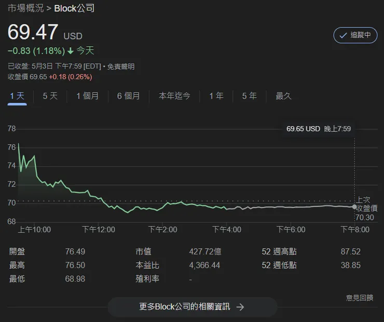384x322 pixels.
Task: Click the −0.83 (1.18%) change text
Action: (36, 51)
